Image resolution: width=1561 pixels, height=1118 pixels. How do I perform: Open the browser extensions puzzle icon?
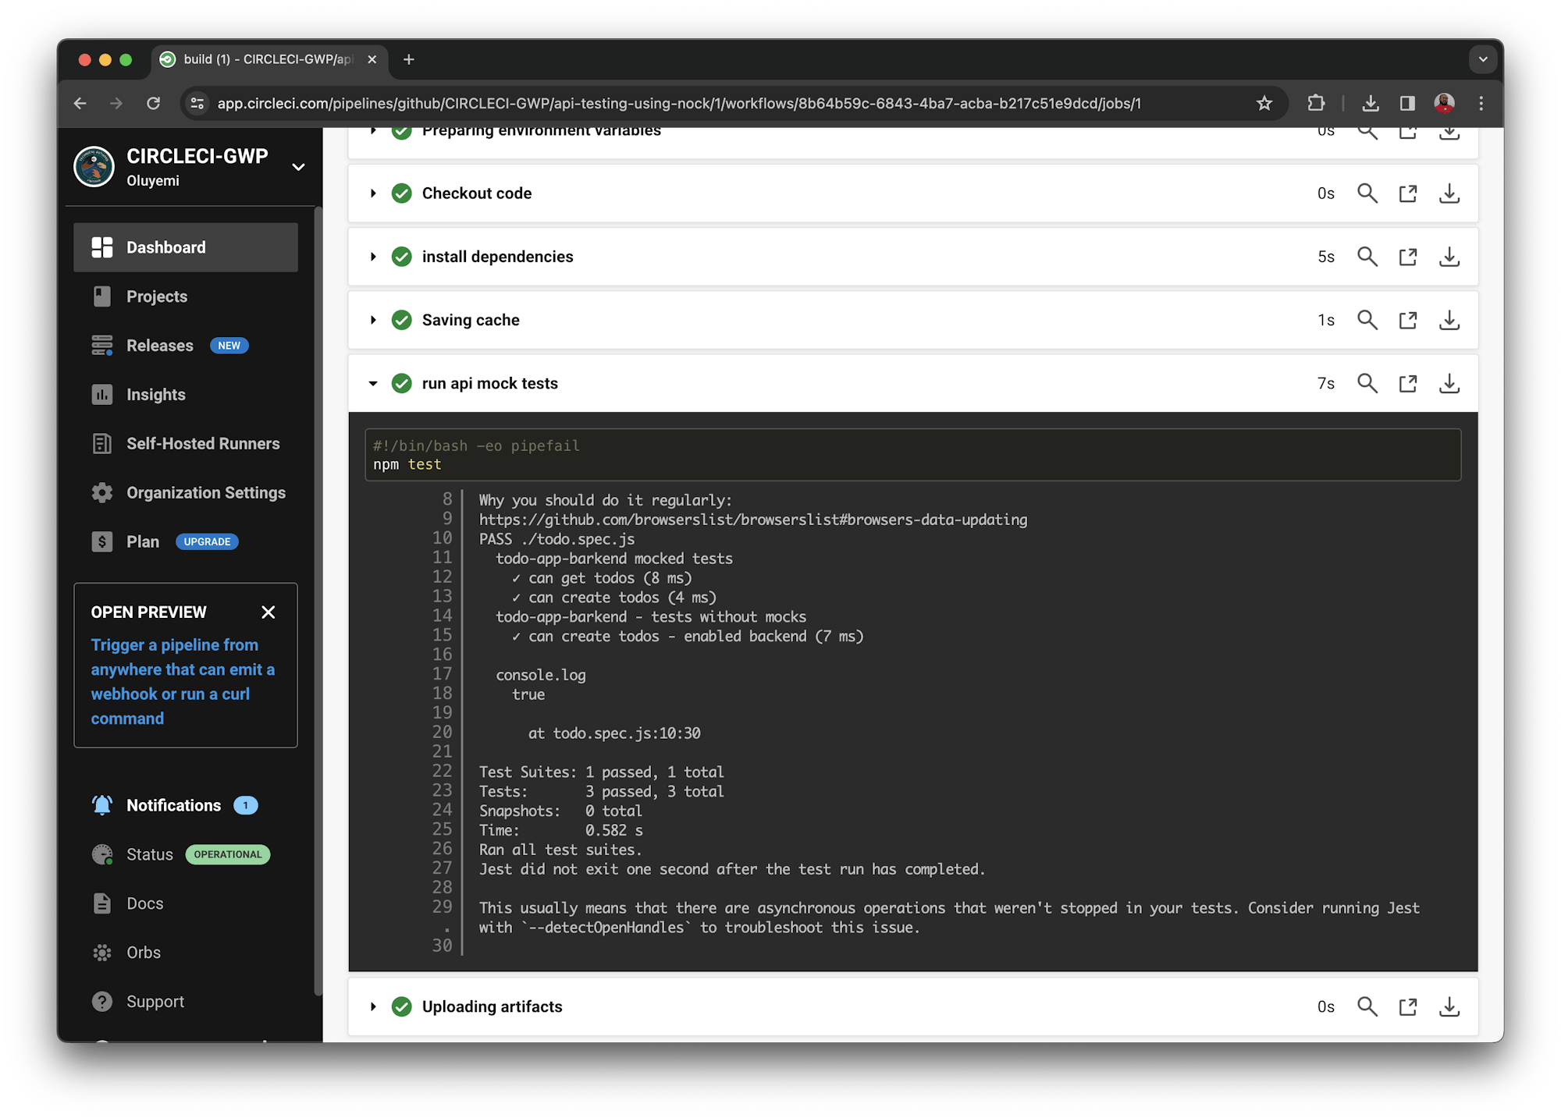tap(1316, 103)
